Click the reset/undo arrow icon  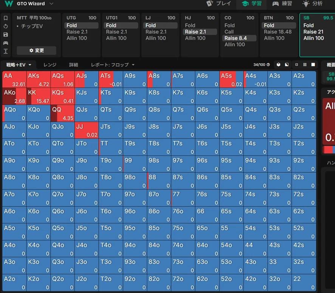[6, 26]
